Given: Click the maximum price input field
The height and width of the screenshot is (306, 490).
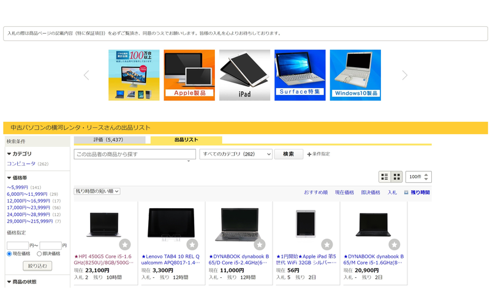Looking at the screenshot, I should (x=51, y=245).
